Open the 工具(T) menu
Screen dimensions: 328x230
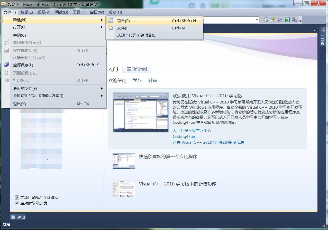click(x=79, y=12)
